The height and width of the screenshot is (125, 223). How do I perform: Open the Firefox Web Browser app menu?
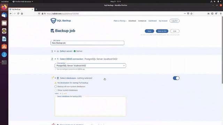coord(23,1)
